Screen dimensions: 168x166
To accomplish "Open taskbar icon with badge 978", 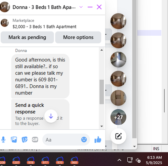I will coord(31,160).
